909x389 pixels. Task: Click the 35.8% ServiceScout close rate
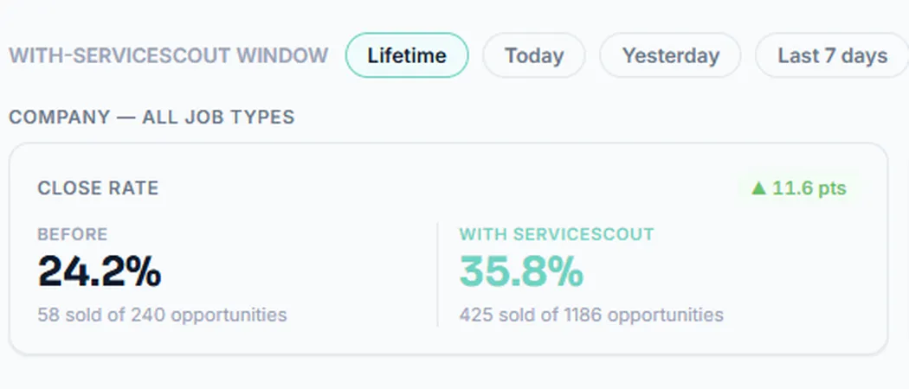coord(521,271)
